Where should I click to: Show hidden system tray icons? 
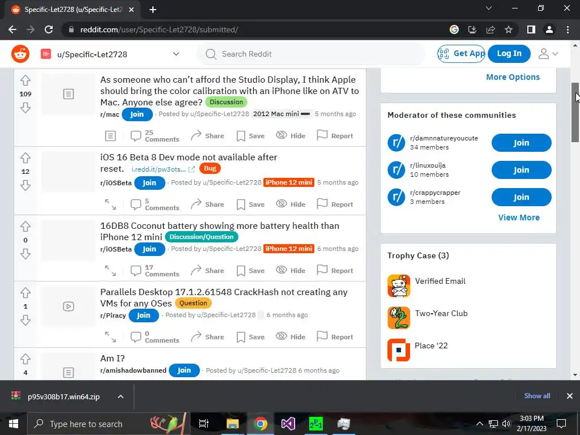click(479, 424)
